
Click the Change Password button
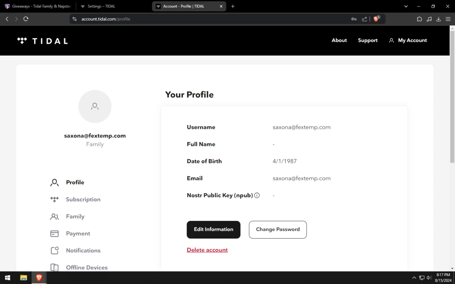pyautogui.click(x=278, y=230)
